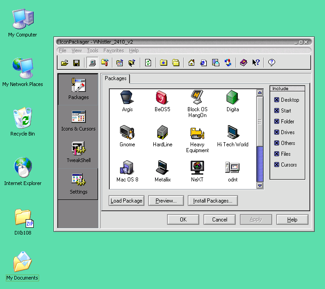Uncheck the Desktop include checkbox

pos(276,100)
